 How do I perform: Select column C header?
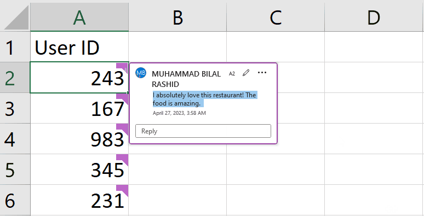click(276, 17)
